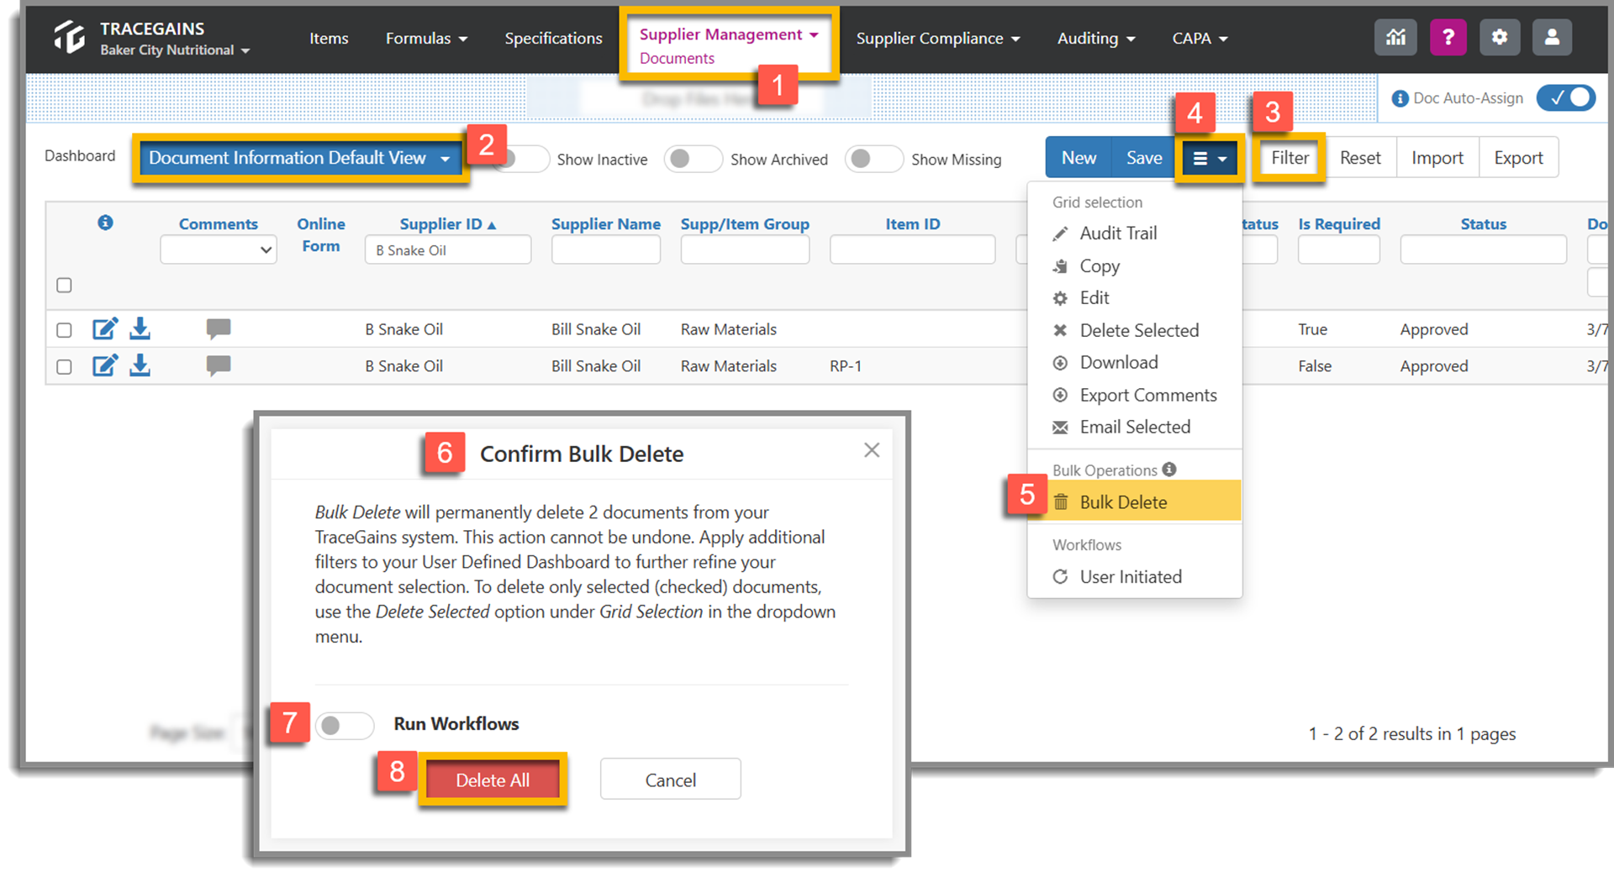Click the Supp/Item Group filter field
The height and width of the screenshot is (877, 1614).
pos(745,250)
